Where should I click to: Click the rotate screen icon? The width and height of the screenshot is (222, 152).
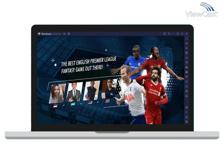tap(187, 86)
